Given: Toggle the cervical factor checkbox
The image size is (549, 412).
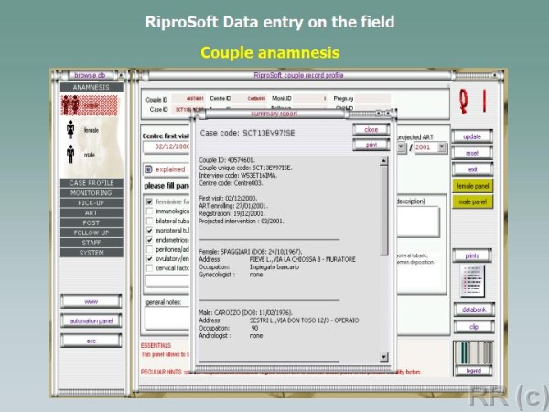Looking at the screenshot, I should [149, 268].
